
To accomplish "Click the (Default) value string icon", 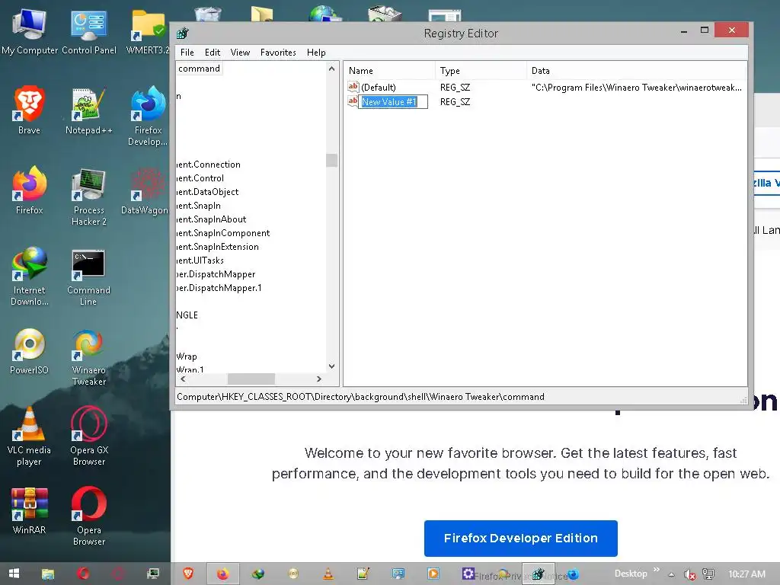I will [353, 87].
